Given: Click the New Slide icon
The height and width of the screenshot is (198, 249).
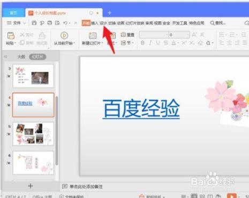Looking at the screenshot, I should (x=93, y=36).
